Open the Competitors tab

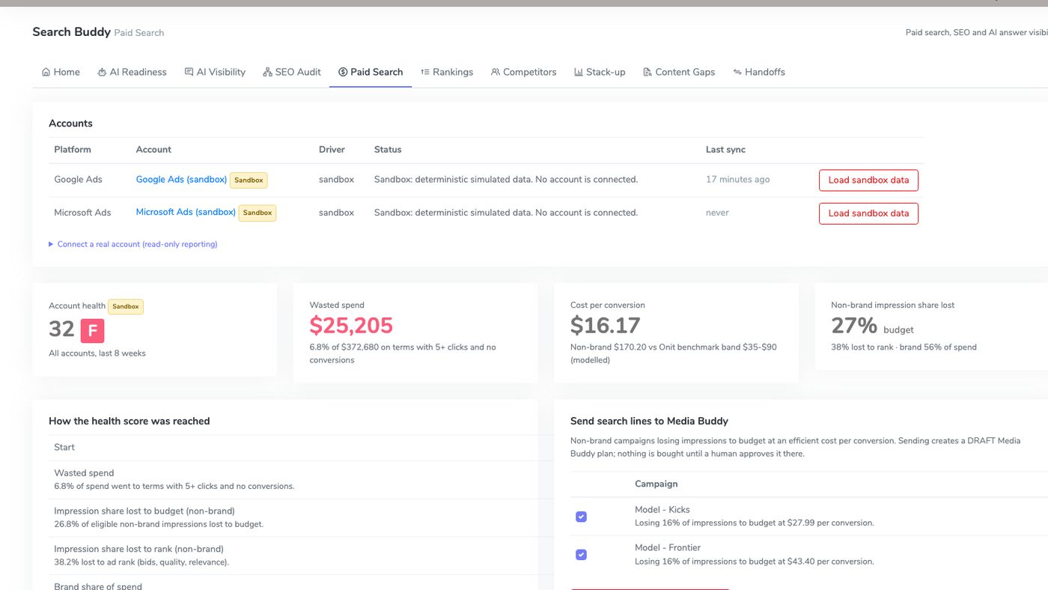(524, 72)
